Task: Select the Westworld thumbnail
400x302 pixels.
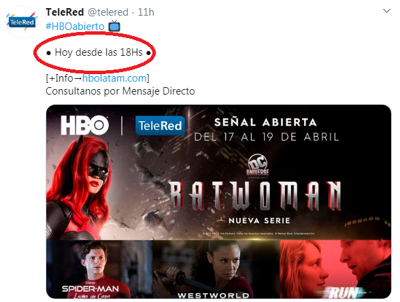Action: (216, 269)
